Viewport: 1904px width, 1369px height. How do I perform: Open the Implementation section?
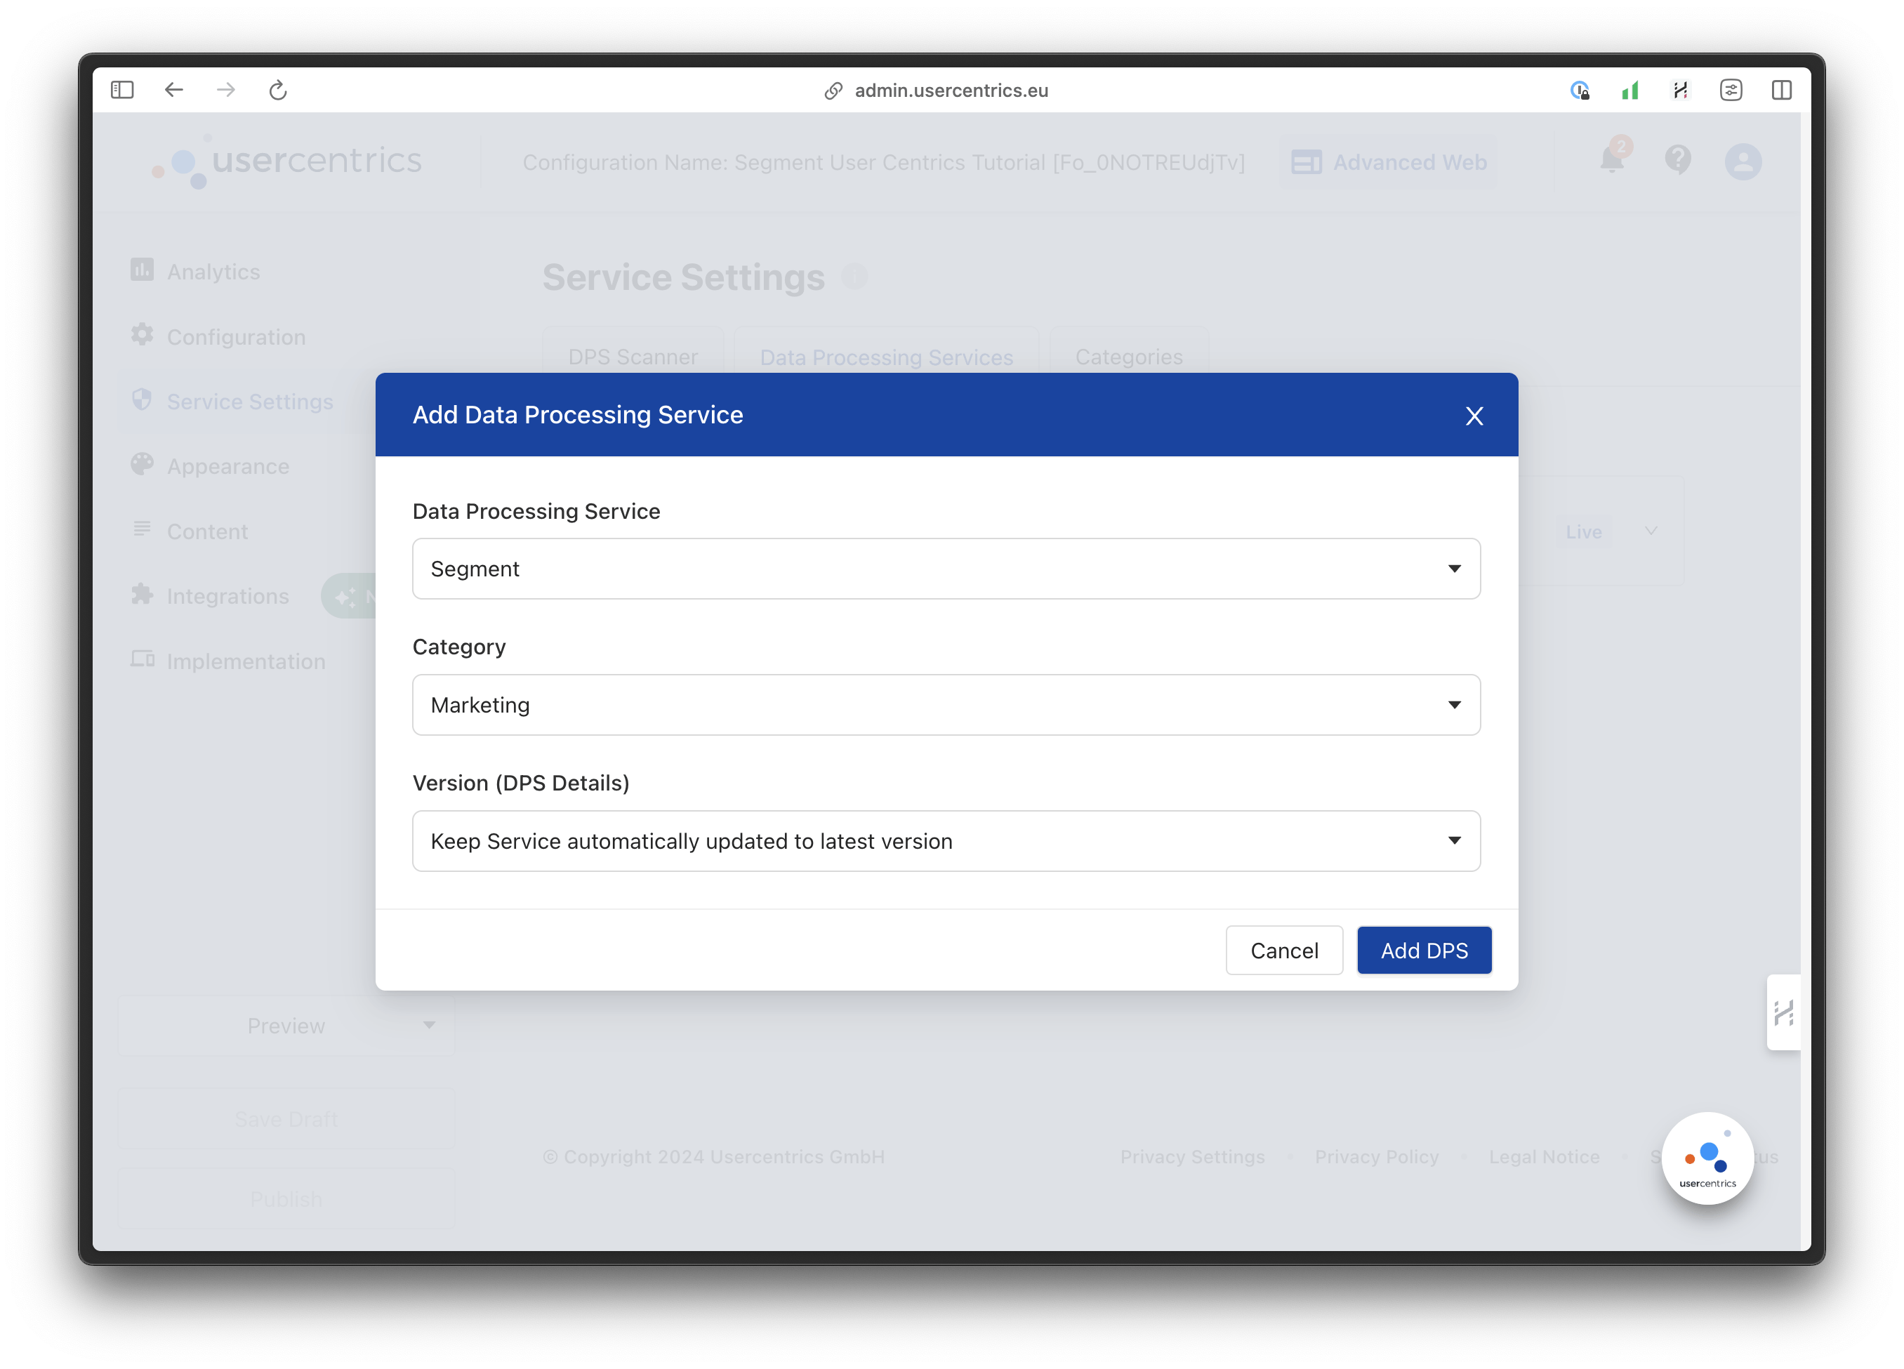click(246, 661)
